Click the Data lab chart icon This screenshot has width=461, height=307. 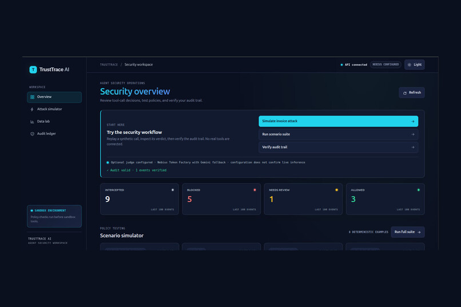[32, 122]
